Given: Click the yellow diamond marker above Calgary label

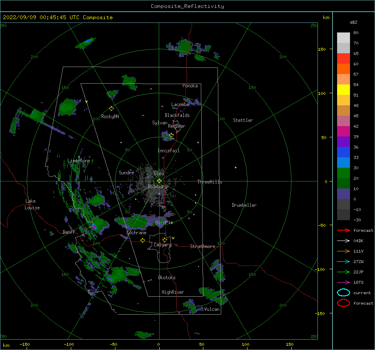Looking at the screenshot, I should point(165,240).
